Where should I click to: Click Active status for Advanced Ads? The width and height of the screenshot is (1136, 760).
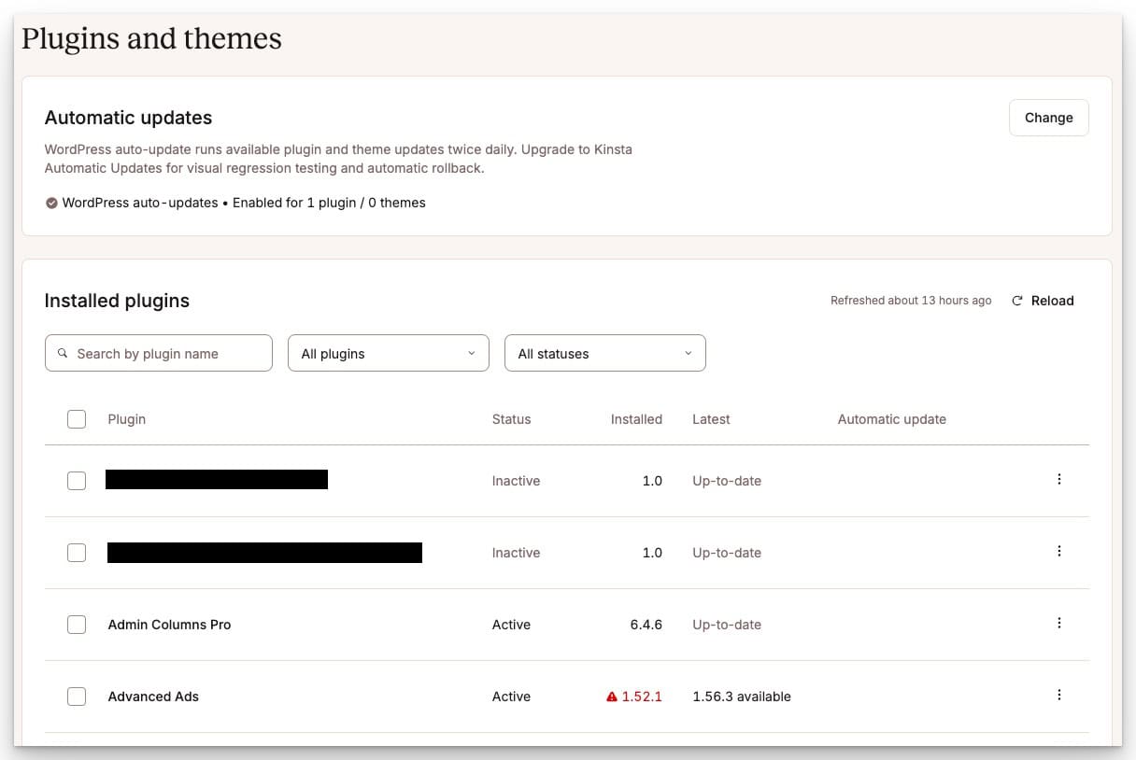pos(511,697)
